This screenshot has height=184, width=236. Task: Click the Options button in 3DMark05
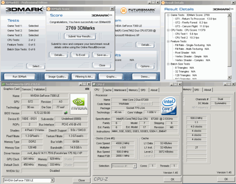tap(146, 66)
